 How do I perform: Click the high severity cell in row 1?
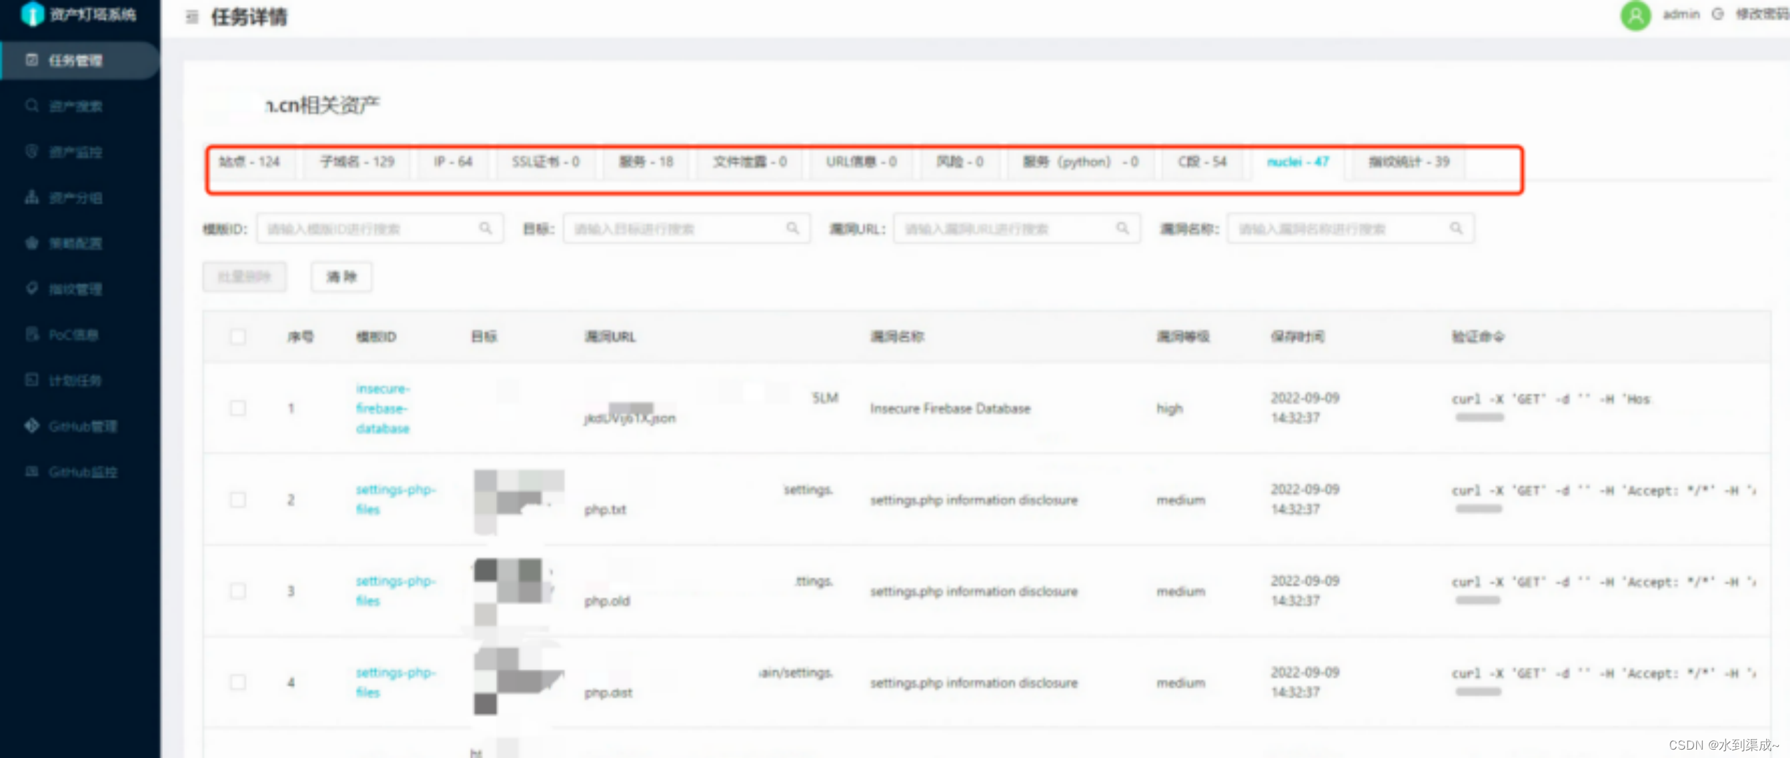[1169, 408]
